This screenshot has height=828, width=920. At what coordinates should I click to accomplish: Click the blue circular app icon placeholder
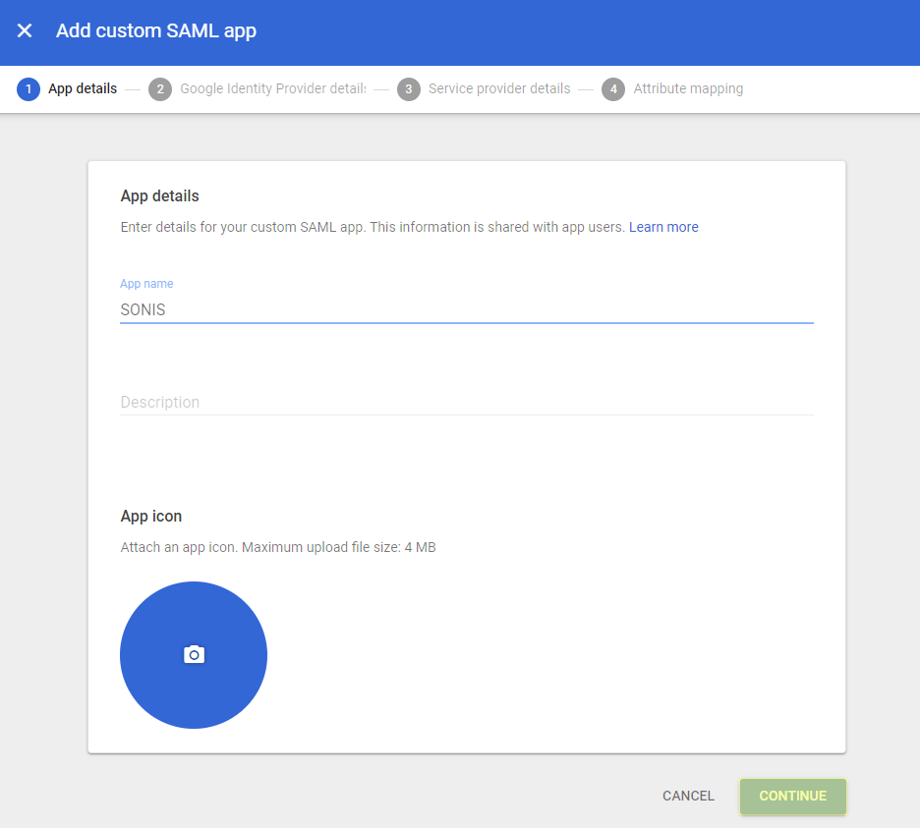[x=194, y=653]
